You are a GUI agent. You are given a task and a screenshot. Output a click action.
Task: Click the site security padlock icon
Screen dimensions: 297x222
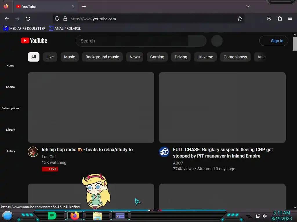[x=65, y=19]
